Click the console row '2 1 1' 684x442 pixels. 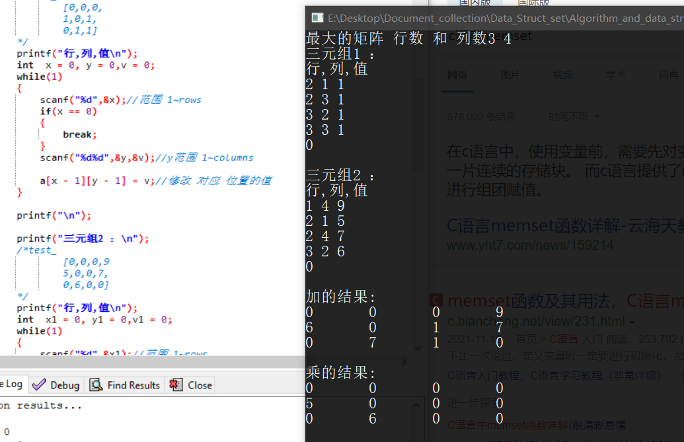click(325, 84)
